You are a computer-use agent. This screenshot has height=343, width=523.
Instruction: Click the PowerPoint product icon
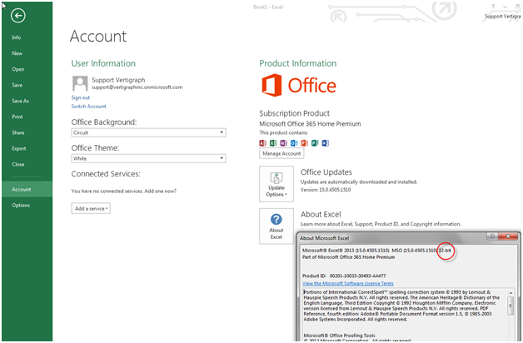(x=304, y=143)
